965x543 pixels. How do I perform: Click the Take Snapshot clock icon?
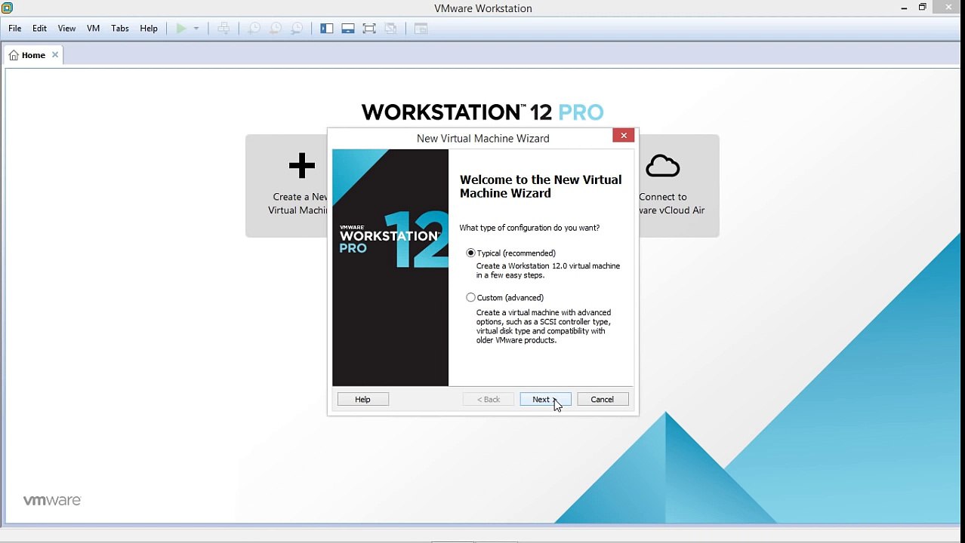point(254,29)
